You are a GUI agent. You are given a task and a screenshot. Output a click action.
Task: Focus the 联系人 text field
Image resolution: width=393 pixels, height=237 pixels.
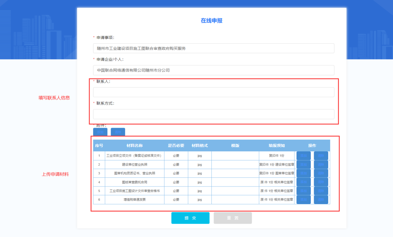214,92
